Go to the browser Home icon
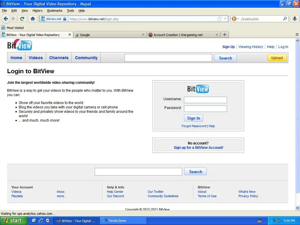The width and height of the screenshot is (300, 225). [x=33, y=19]
